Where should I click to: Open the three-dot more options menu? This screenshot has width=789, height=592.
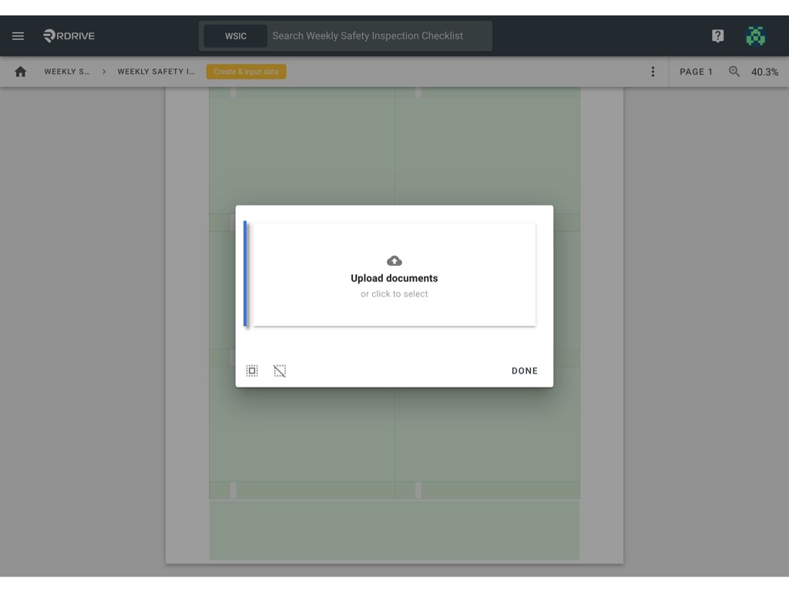click(x=653, y=72)
